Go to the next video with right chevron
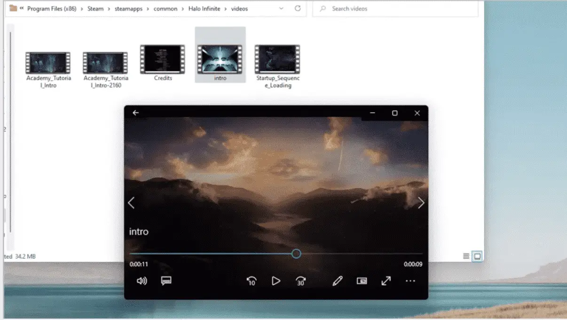 coord(421,203)
